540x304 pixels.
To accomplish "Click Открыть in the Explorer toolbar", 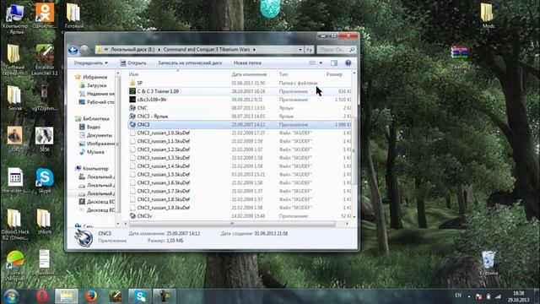I will click(133, 63).
